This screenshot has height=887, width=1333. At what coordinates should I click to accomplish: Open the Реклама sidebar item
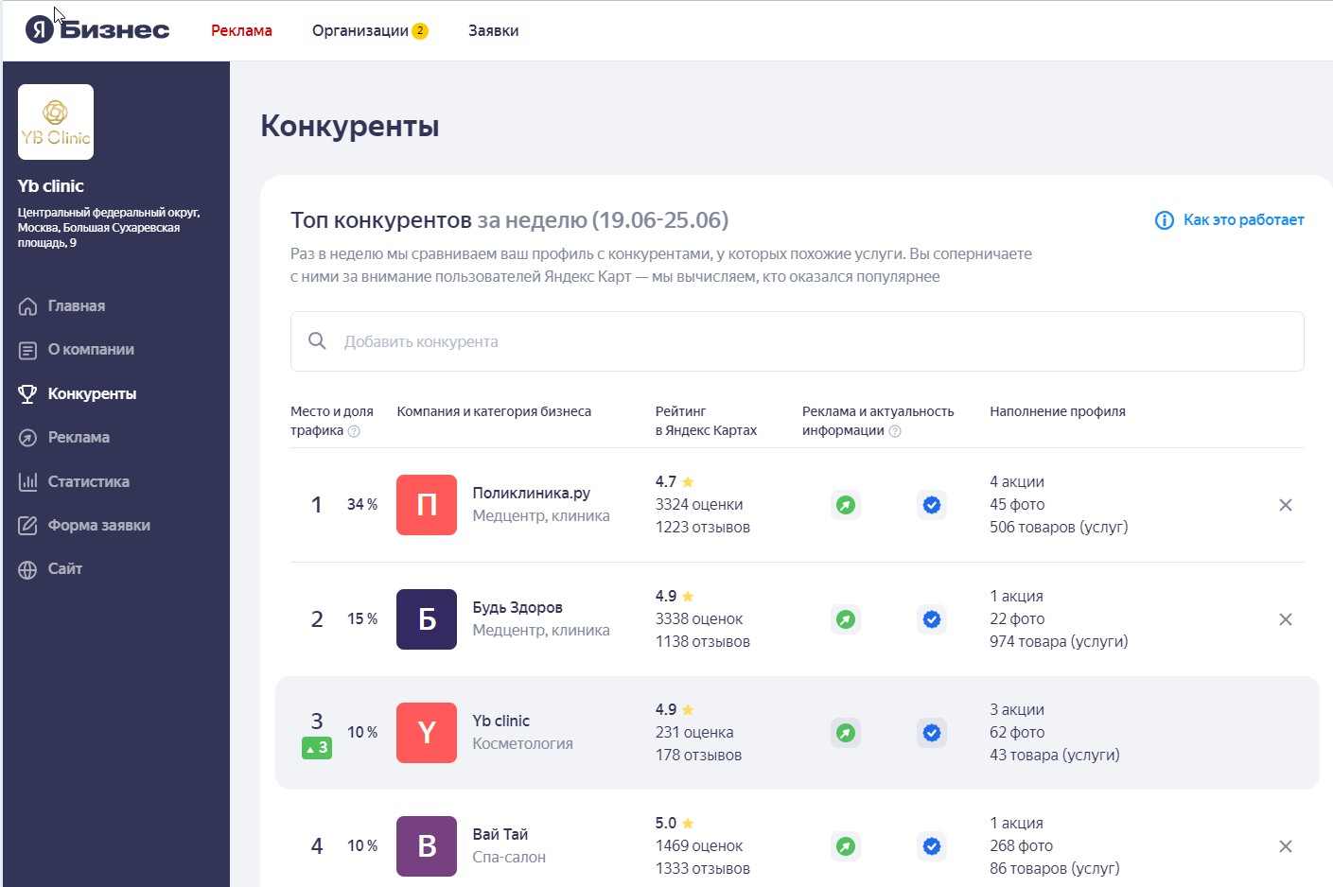coord(79,437)
